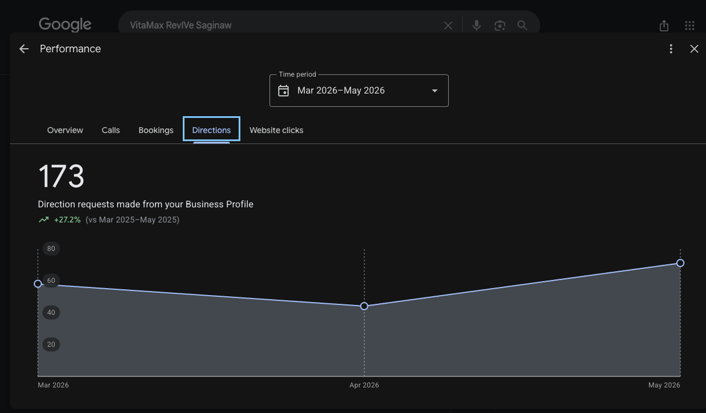The image size is (706, 413).
Task: Click the '(vs Mar 2025–May 2025)' comparison text
Action: (x=132, y=220)
